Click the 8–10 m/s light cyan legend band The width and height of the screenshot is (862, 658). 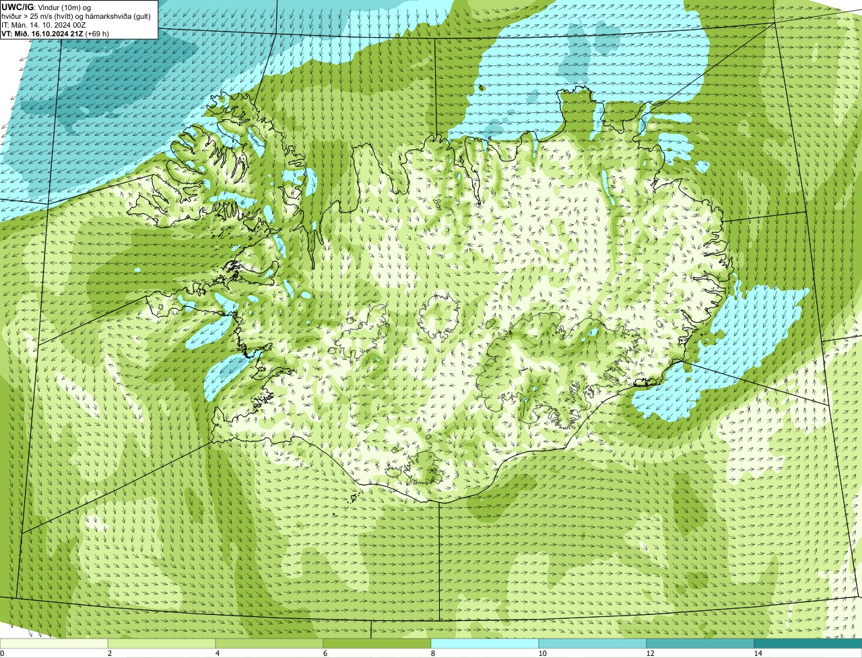pyautogui.click(x=485, y=643)
